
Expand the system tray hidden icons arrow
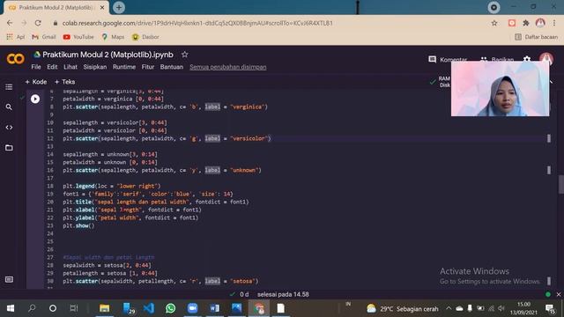(x=449, y=308)
